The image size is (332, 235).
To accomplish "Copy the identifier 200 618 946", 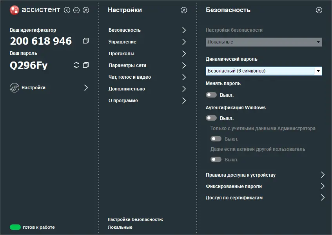I will click(86, 41).
